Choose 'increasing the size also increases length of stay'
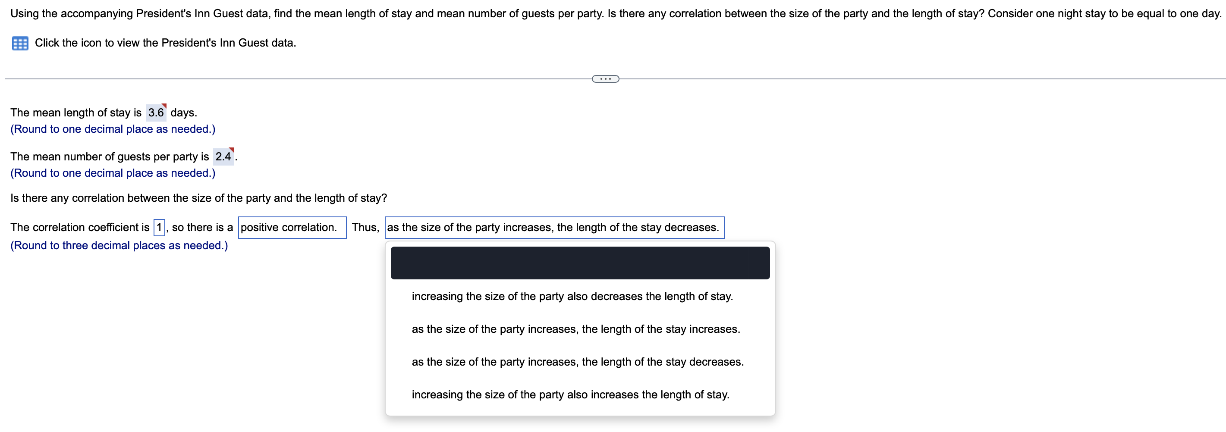This screenshot has width=1226, height=432. tap(580, 395)
